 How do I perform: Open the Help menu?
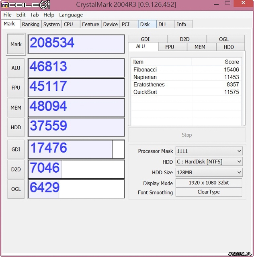click(x=49, y=15)
